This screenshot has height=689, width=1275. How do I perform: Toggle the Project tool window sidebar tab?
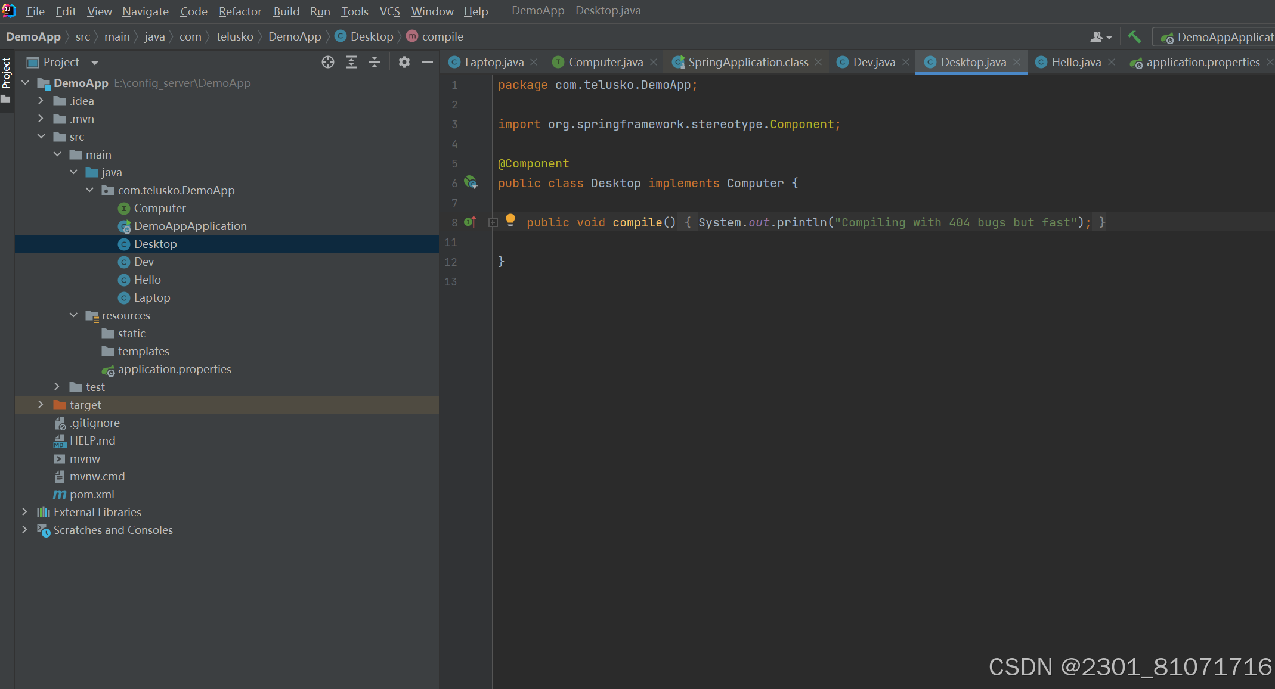7,73
